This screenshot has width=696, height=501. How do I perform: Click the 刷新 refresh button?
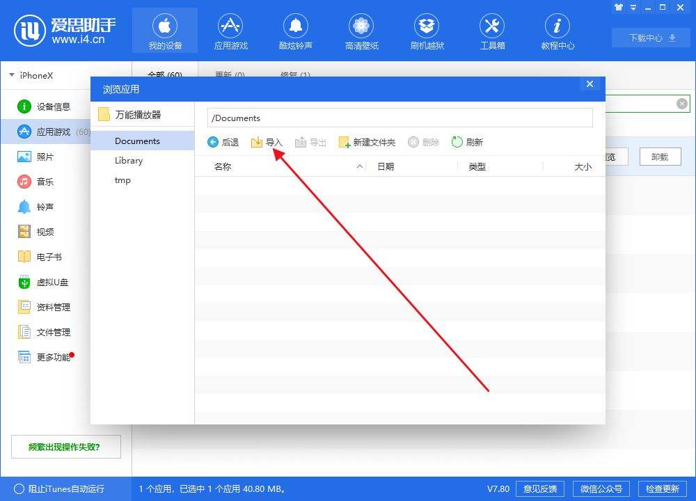tap(467, 142)
